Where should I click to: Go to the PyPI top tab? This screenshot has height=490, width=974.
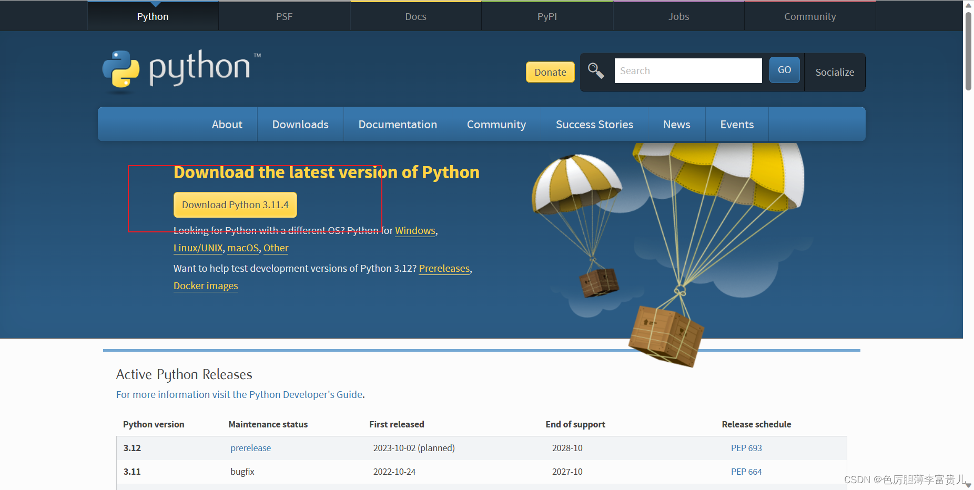(547, 16)
